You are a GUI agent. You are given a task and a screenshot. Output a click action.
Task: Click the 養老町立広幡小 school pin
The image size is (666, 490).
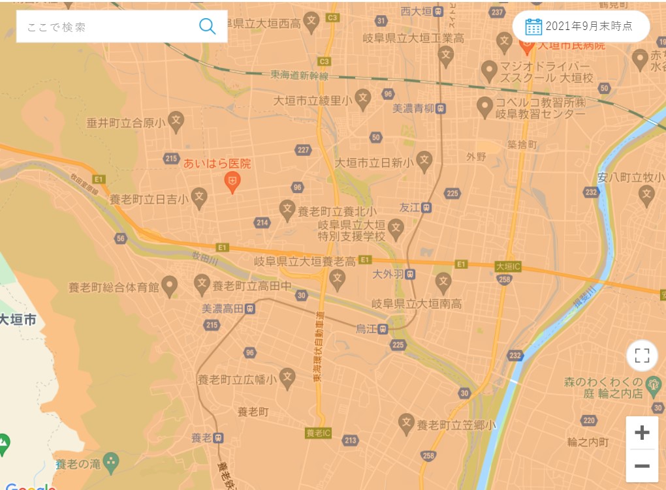click(287, 378)
